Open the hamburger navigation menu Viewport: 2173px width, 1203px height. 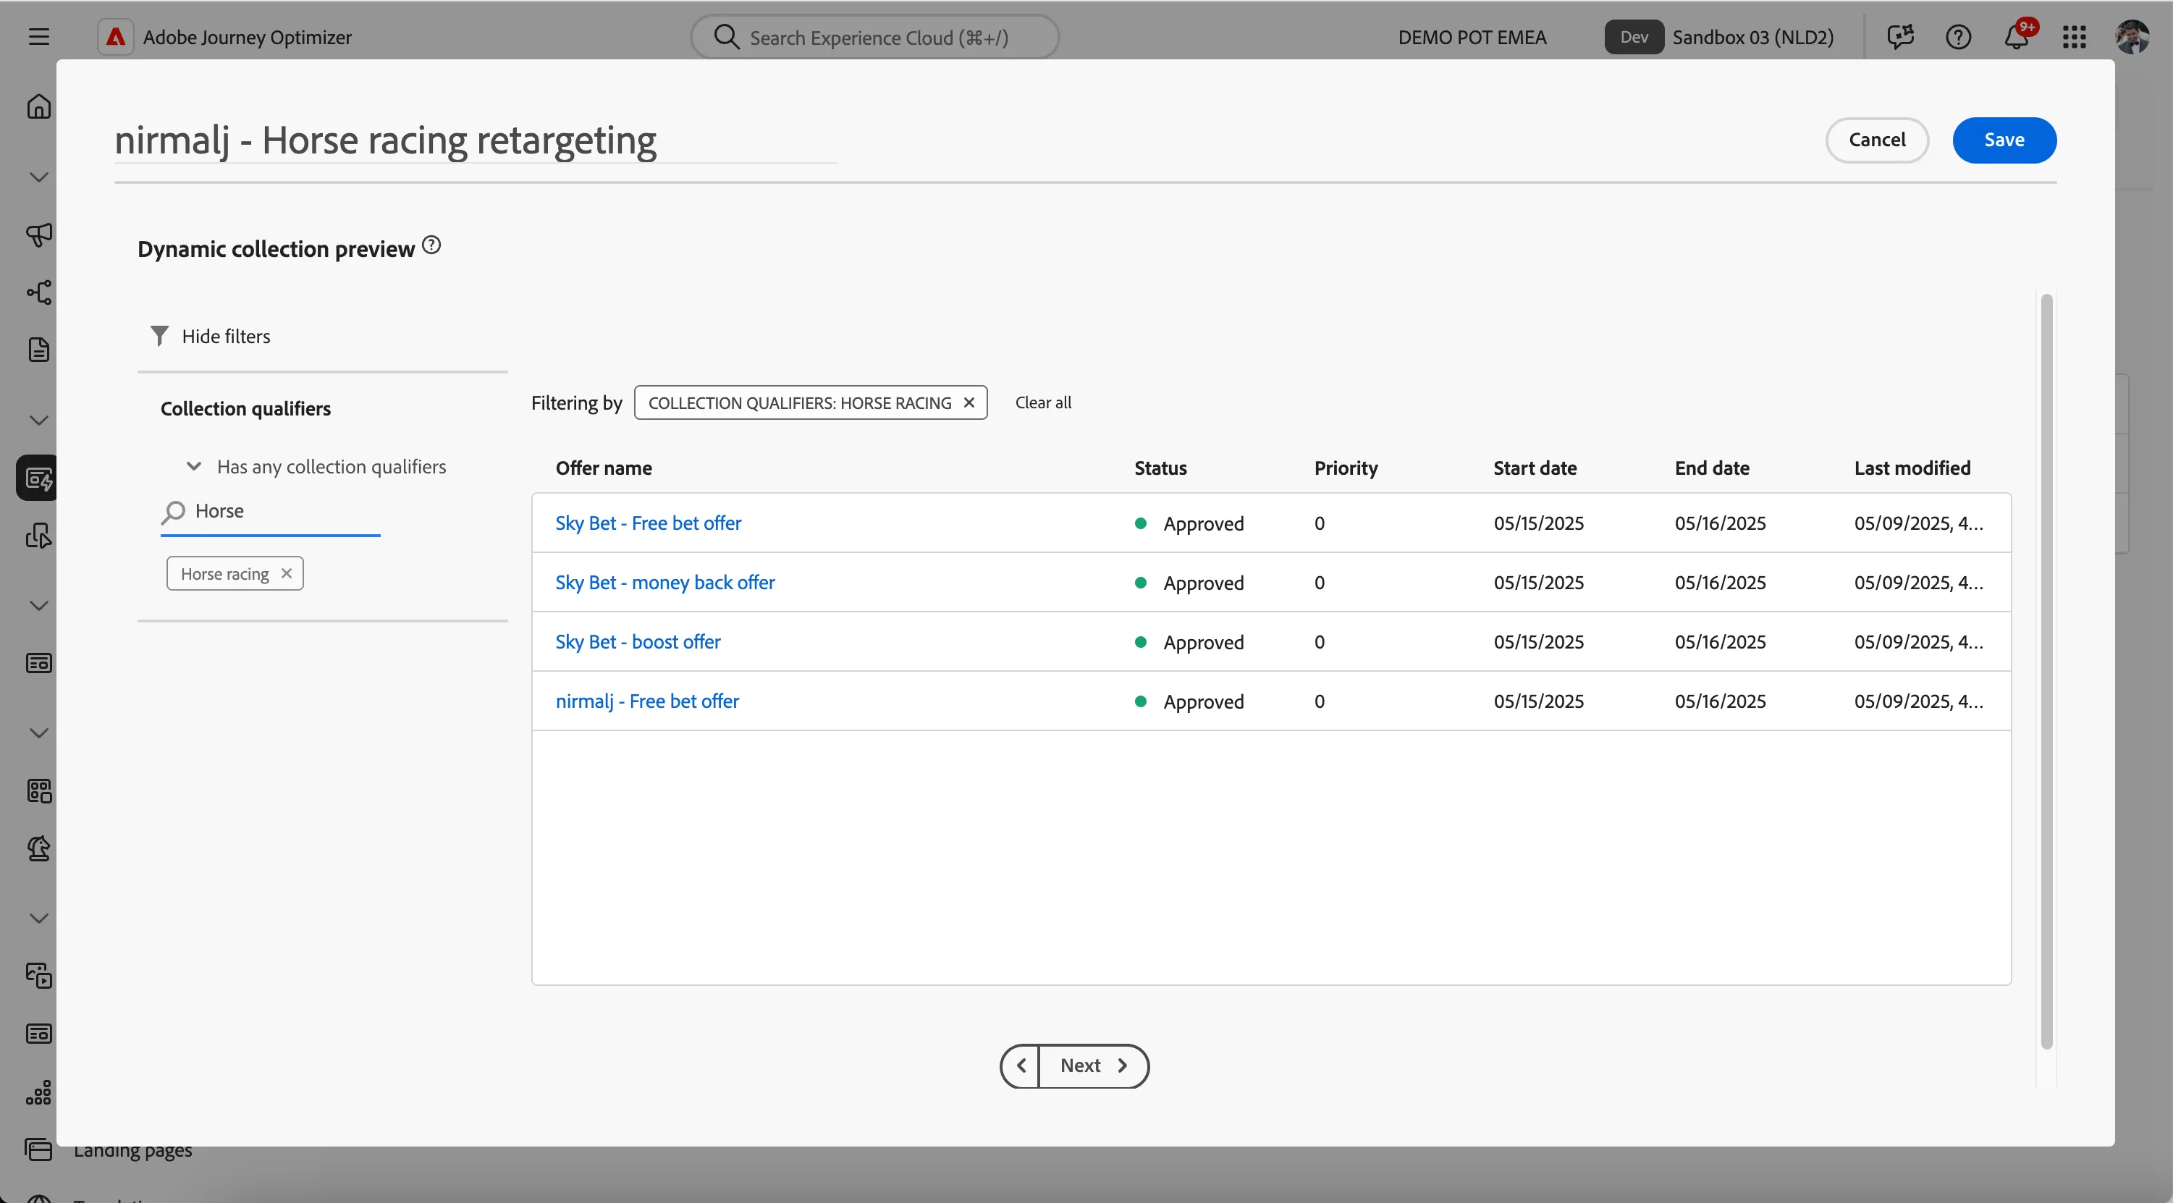[x=39, y=37]
